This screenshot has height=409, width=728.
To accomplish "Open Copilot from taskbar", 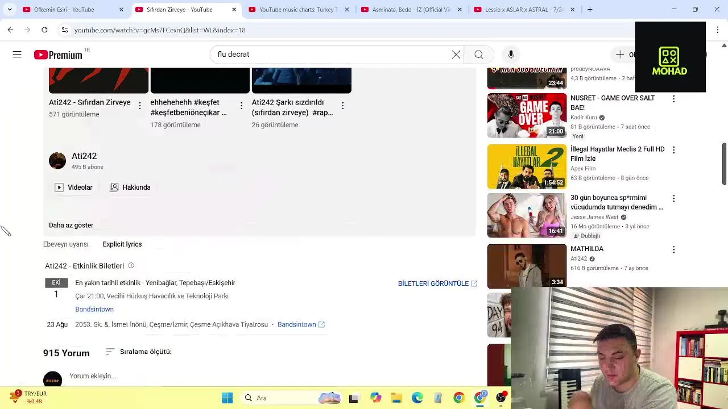I will click(x=375, y=398).
